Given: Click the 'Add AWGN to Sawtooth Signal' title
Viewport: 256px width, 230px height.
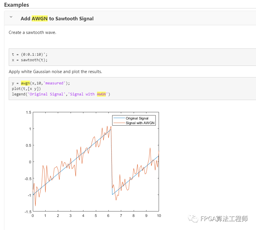Looking at the screenshot, I should point(57,19).
